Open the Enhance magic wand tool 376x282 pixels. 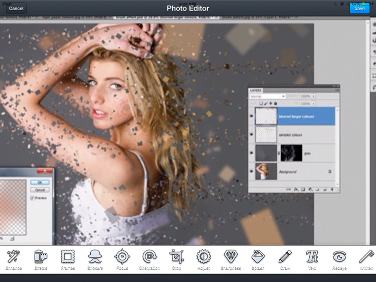(14, 260)
